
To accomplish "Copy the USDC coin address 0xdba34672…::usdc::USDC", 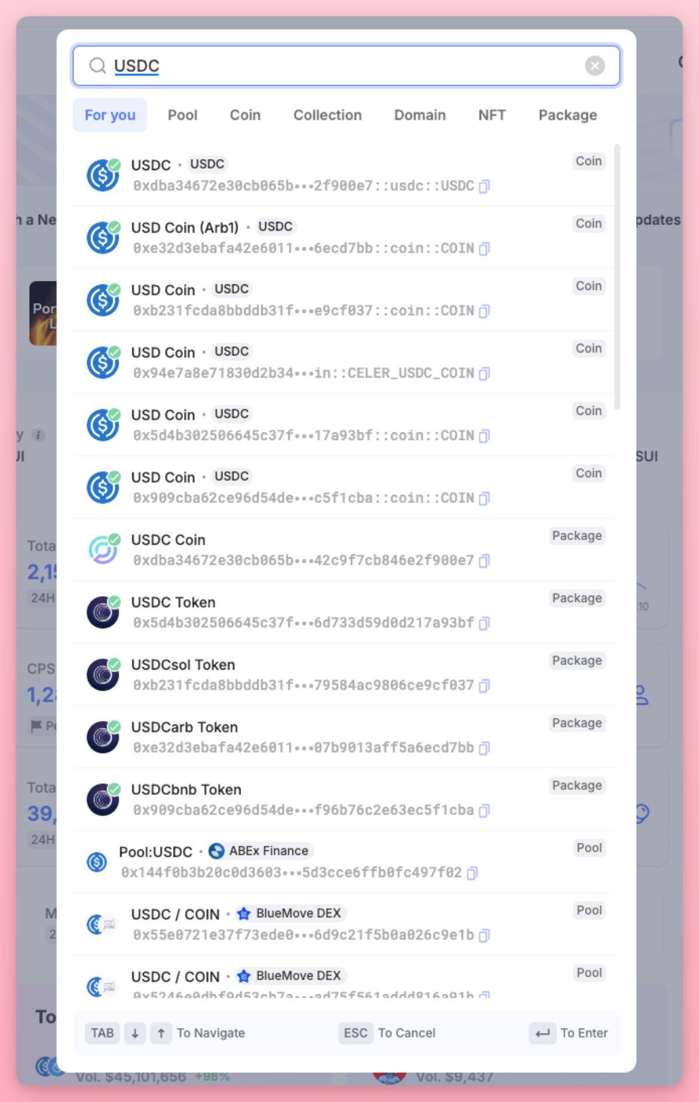I will point(484,186).
